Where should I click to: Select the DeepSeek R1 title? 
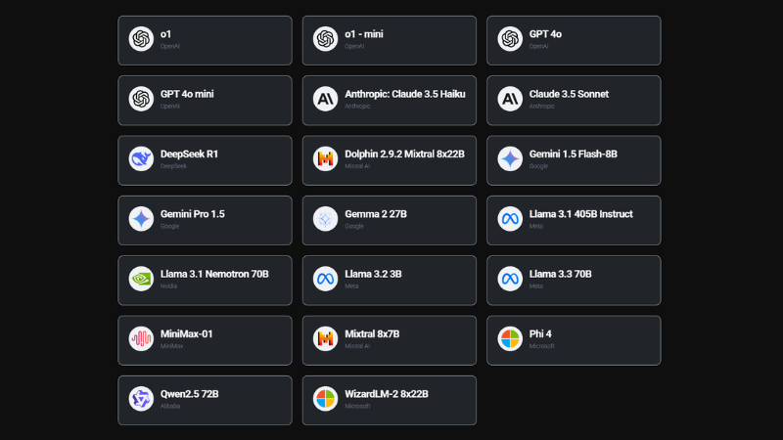189,154
